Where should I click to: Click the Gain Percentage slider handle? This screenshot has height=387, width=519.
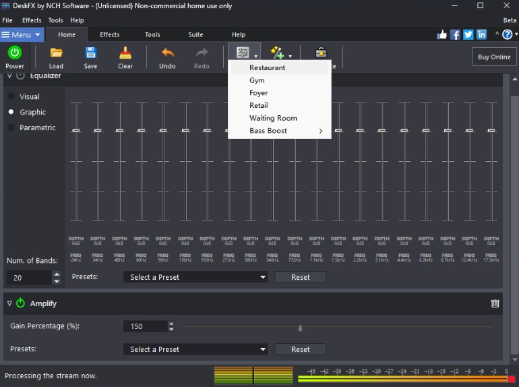(x=300, y=328)
